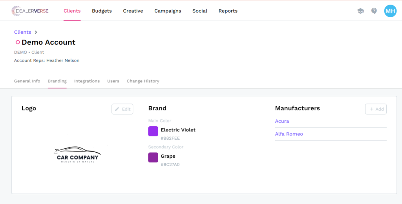Image resolution: width=402 pixels, height=204 pixels.
Task: Click the Electric Violet color swatch
Action: 153,131
